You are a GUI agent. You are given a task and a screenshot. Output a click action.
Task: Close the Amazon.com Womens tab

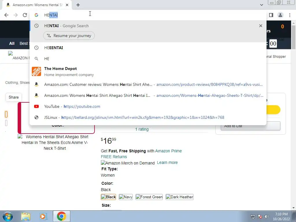(x=67, y=5)
